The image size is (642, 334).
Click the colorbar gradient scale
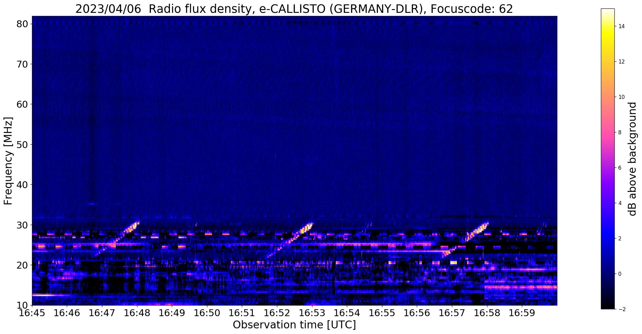[608, 159]
